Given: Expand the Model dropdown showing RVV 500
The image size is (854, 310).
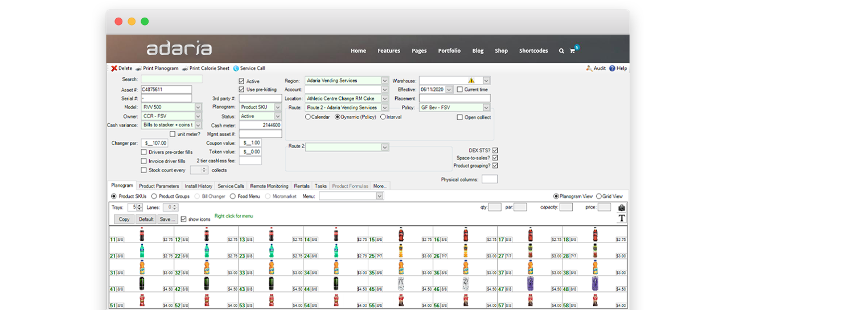Looking at the screenshot, I should [x=198, y=107].
